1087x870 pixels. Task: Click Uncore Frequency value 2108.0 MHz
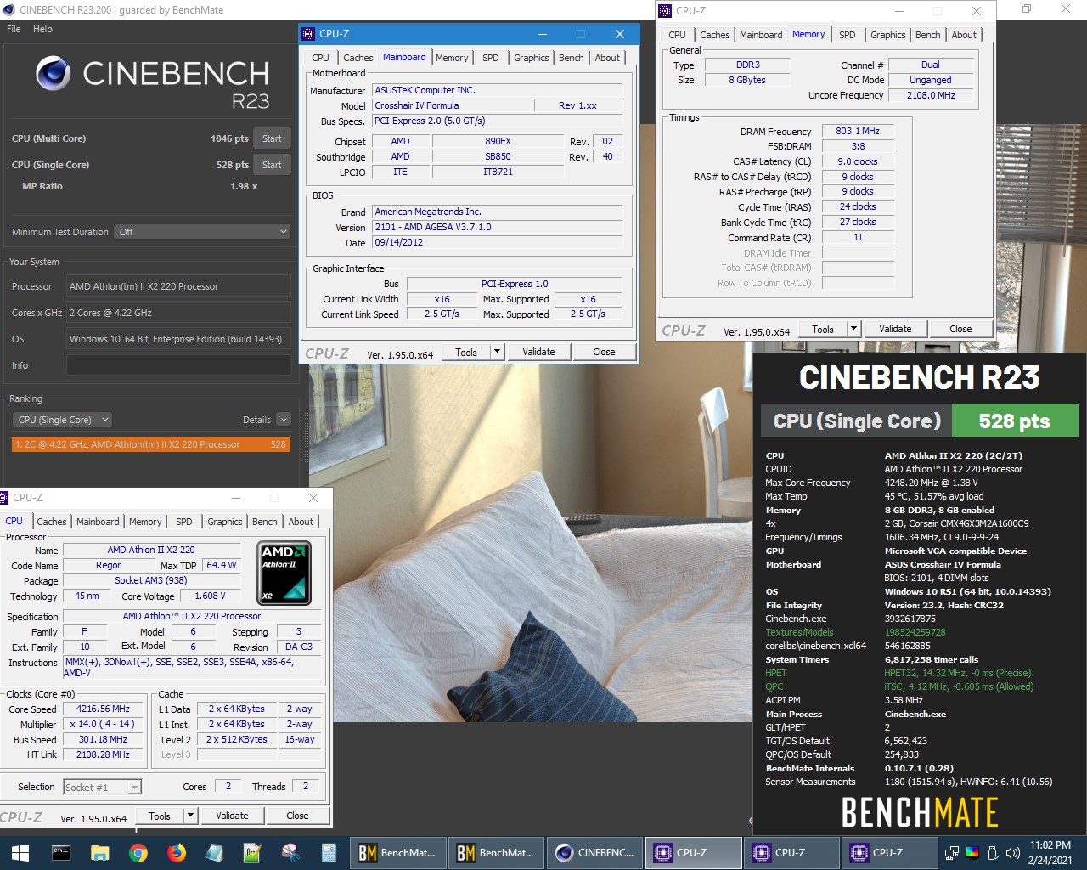[931, 95]
